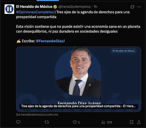Viewport: 146px width, 128px height.
Task: Open El Heraldo de México display name
Action: click(x=34, y=7)
